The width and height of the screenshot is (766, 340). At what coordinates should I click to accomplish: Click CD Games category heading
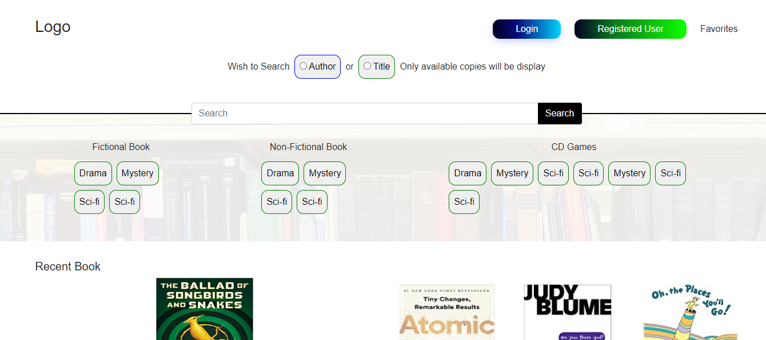click(573, 147)
